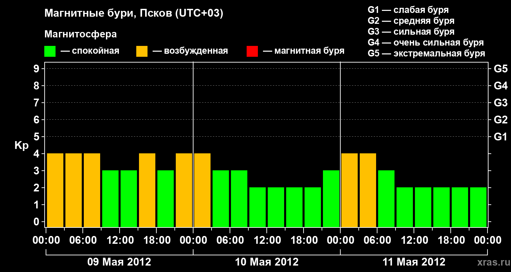Screen dimensions: 511x272
Task: Click the Kp axis value 9
Action: 37,69
